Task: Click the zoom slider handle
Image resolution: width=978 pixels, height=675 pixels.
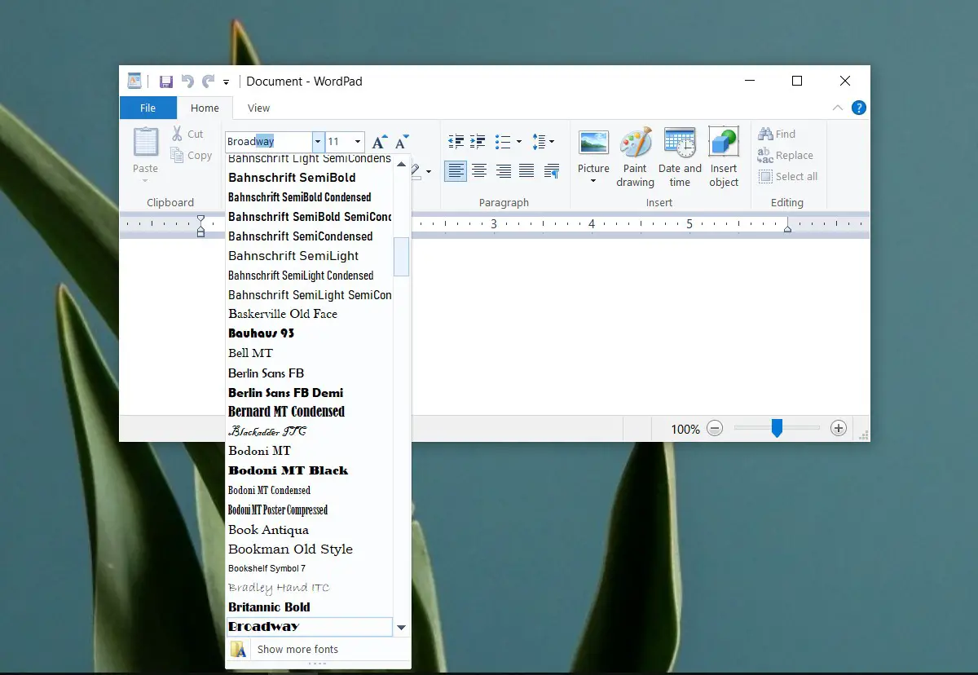Action: [777, 428]
